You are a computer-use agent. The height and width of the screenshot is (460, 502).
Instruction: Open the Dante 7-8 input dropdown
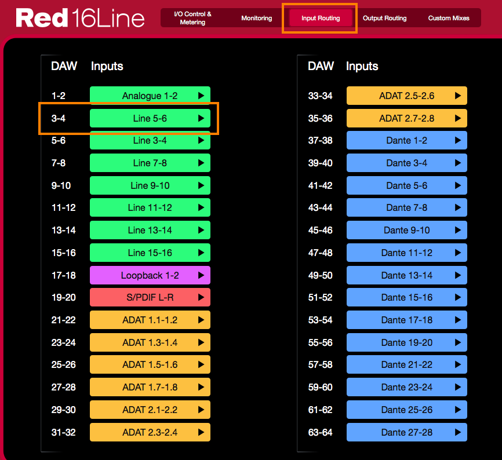click(x=406, y=207)
